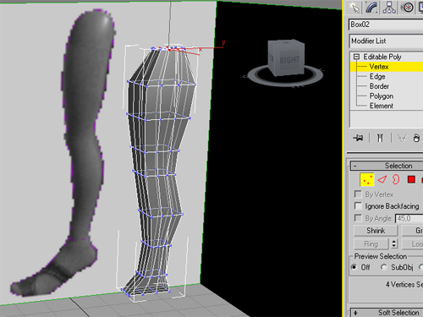The width and height of the screenshot is (423, 317).
Task: Enable the By Vertex checkbox
Action: tap(358, 194)
